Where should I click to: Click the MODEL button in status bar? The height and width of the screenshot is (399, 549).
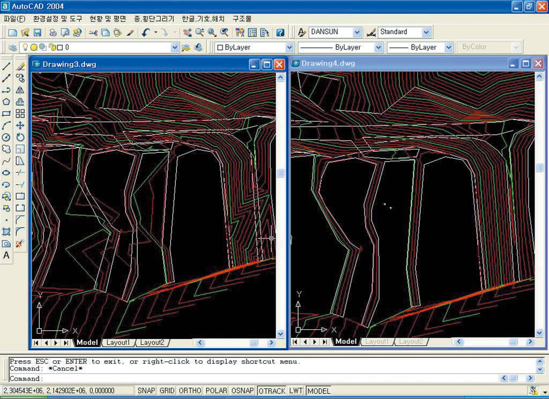tap(319, 391)
